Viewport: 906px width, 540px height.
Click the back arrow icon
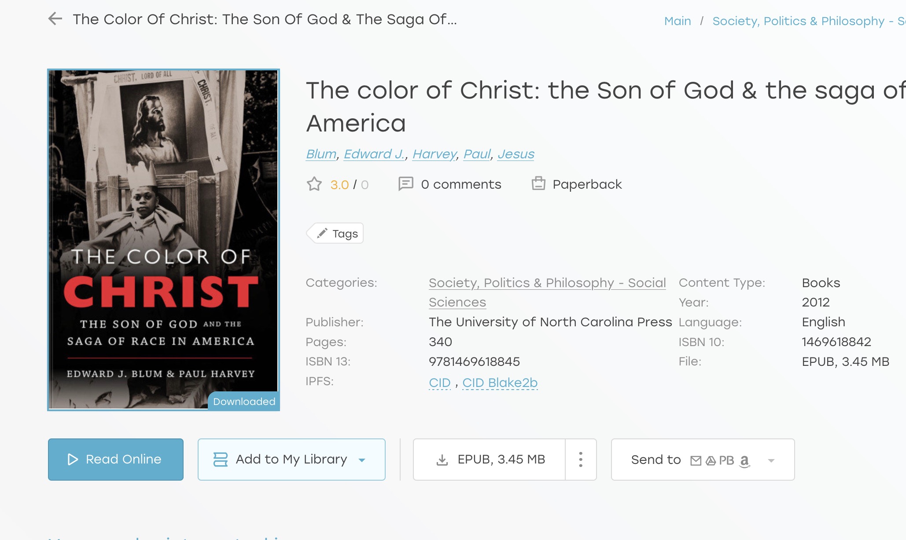[55, 19]
